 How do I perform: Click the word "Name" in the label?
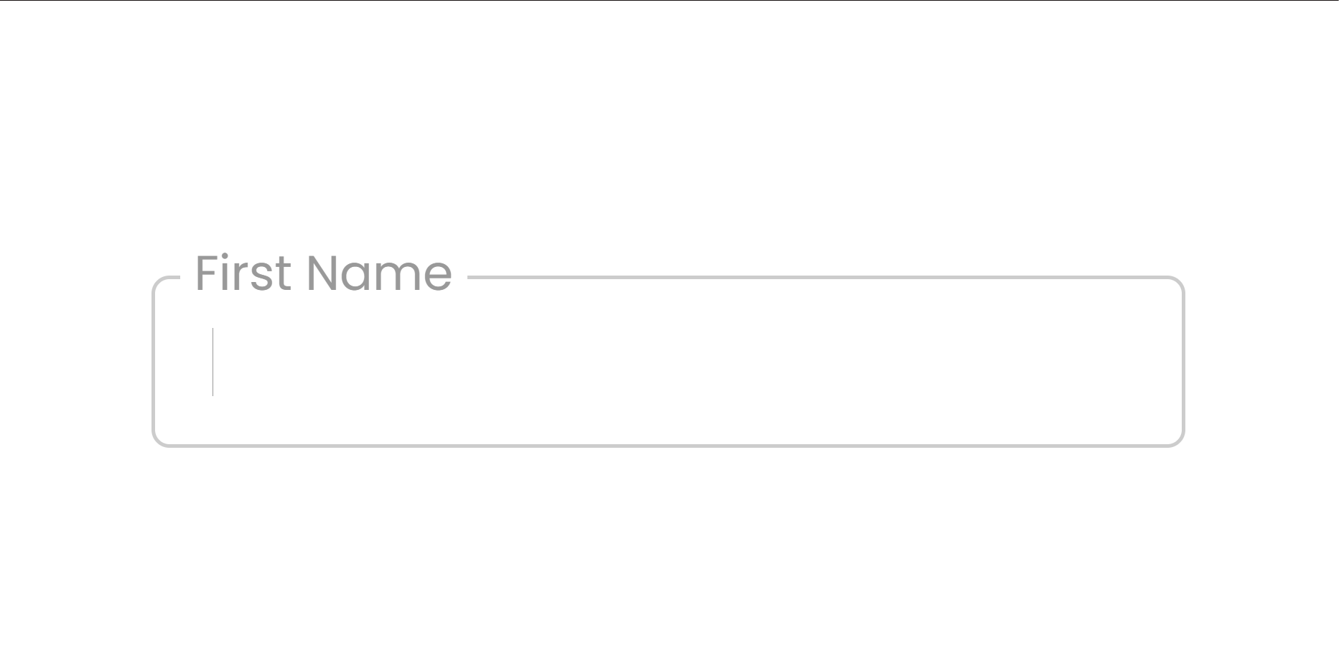[379, 273]
